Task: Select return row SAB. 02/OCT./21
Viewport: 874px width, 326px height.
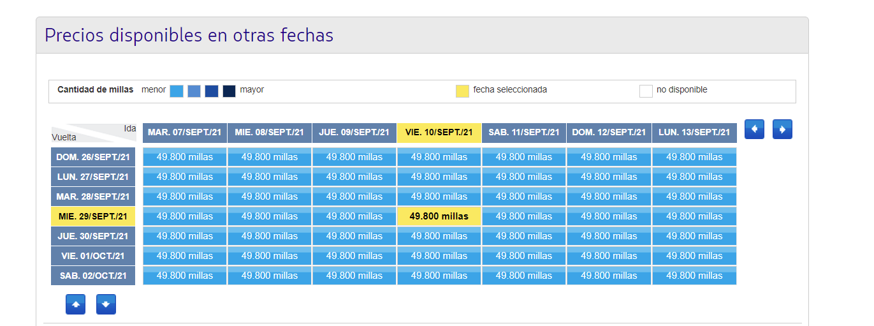Action: pyautogui.click(x=93, y=276)
